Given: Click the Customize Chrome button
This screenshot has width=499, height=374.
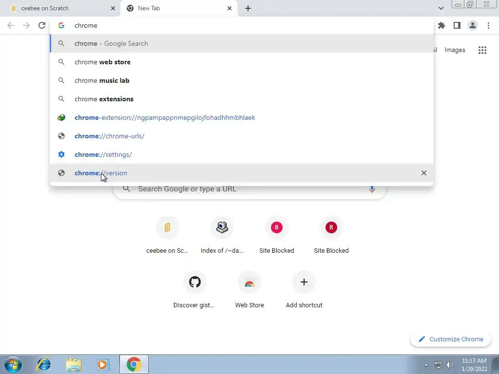Looking at the screenshot, I should (451, 339).
